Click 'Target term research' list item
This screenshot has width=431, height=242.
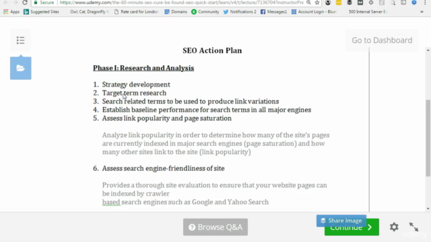134,93
